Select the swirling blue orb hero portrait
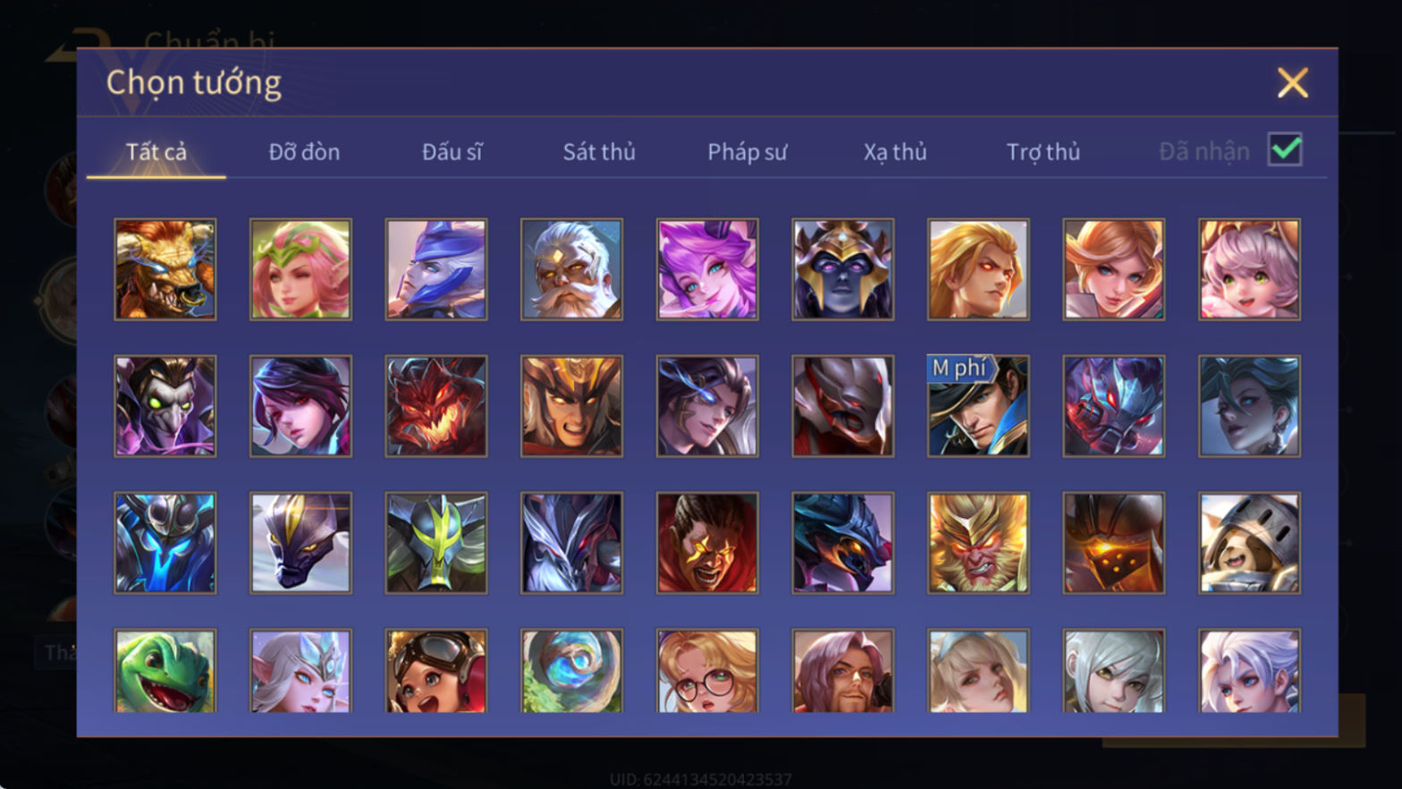The width and height of the screenshot is (1402, 789). click(571, 670)
